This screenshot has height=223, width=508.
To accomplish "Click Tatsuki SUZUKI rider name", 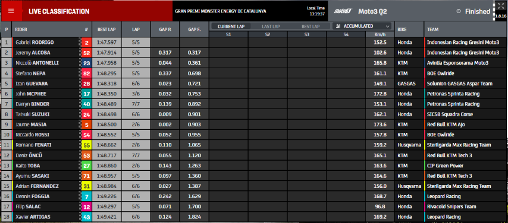I will tap(32, 114).
